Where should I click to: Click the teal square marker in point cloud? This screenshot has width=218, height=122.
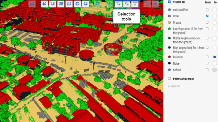coord(69,105)
